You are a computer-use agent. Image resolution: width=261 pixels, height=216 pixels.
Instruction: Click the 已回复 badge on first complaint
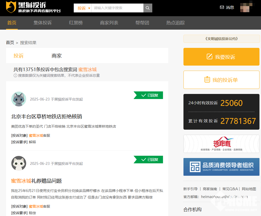coord(148,95)
